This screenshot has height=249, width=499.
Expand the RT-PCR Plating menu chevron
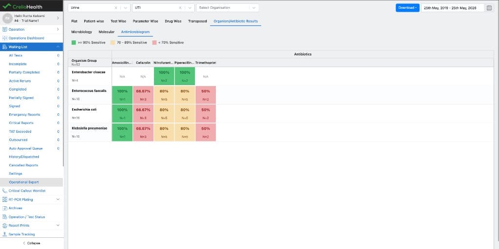tap(58, 199)
